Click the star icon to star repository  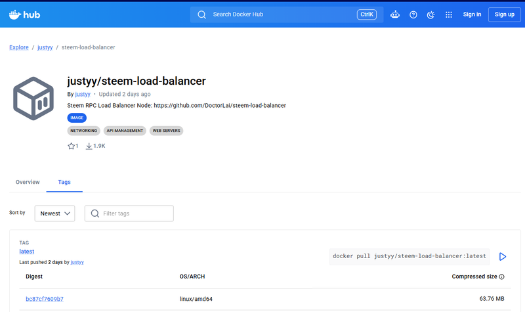pyautogui.click(x=71, y=146)
